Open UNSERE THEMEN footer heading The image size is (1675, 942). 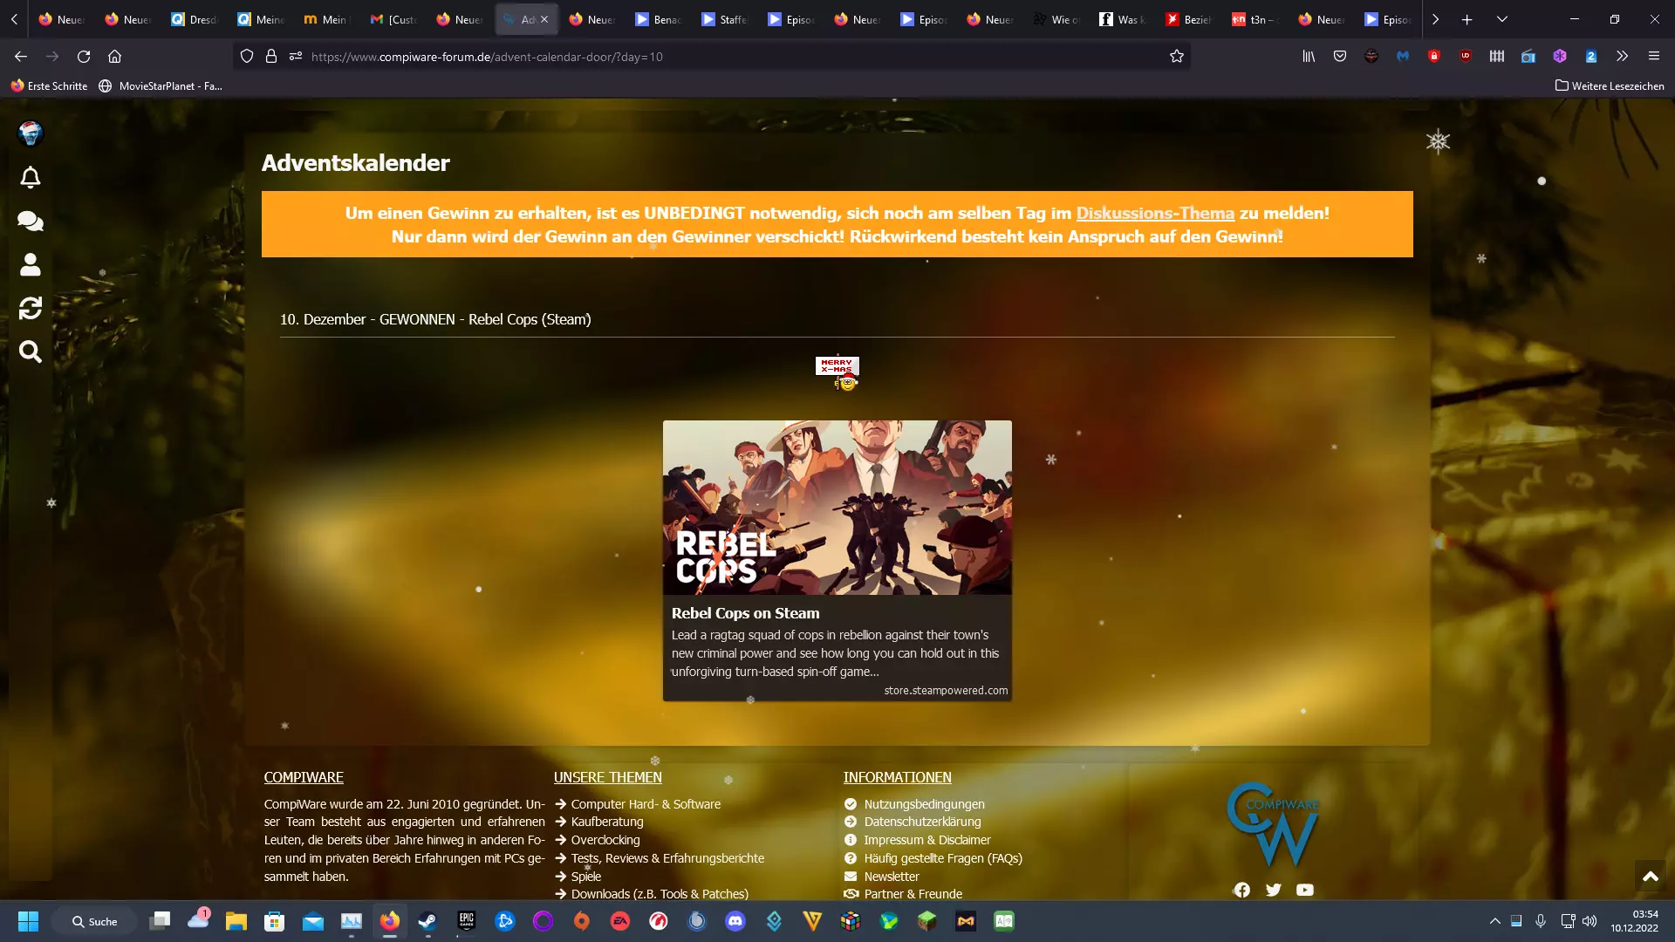coord(607,777)
